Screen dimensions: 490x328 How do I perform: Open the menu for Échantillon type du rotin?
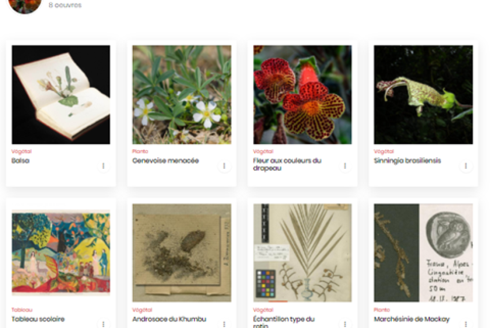pyautogui.click(x=345, y=324)
